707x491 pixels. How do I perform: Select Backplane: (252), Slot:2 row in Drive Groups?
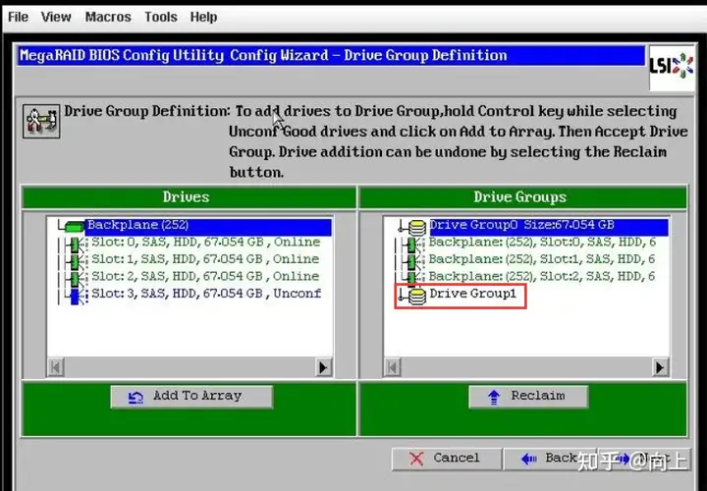click(x=542, y=277)
